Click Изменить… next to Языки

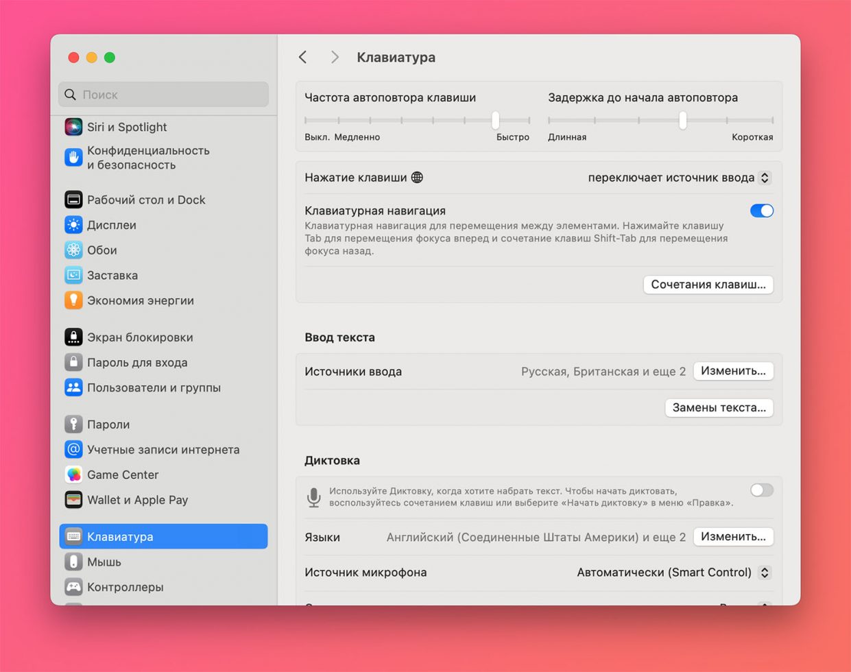tap(733, 536)
